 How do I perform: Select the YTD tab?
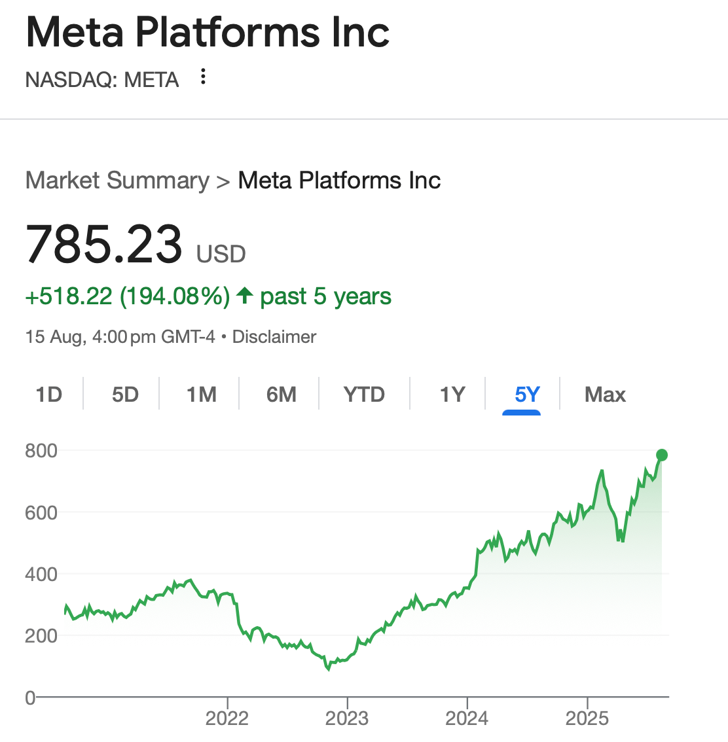[x=364, y=394]
